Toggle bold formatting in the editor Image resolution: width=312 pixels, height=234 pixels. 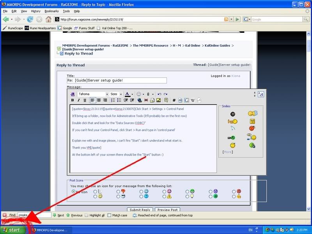(73, 100)
